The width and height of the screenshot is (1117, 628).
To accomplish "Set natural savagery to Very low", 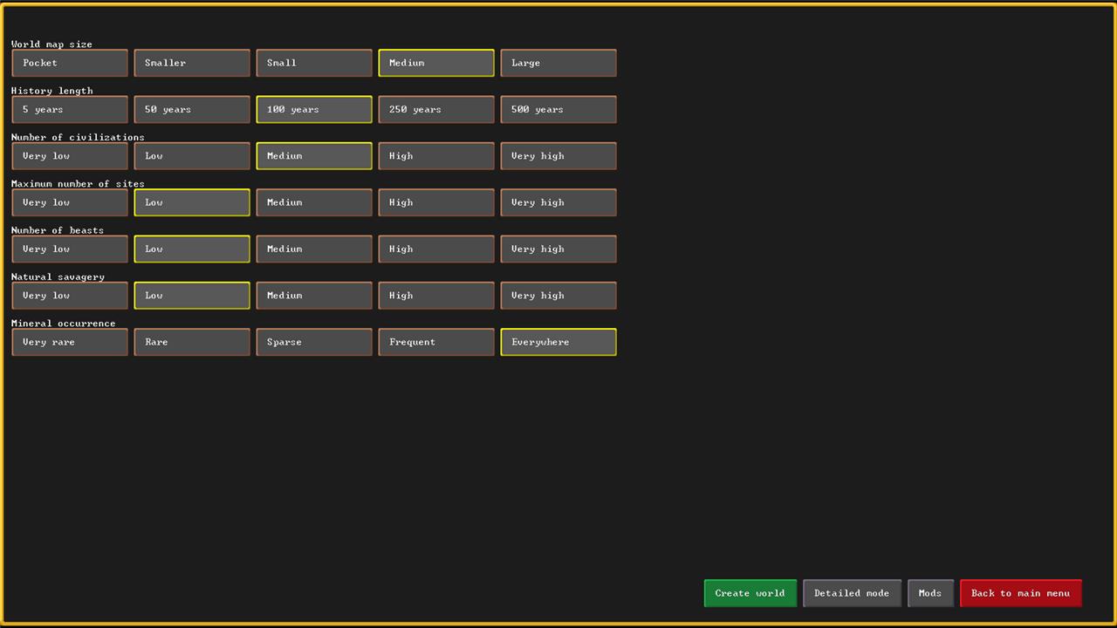I will click(70, 296).
